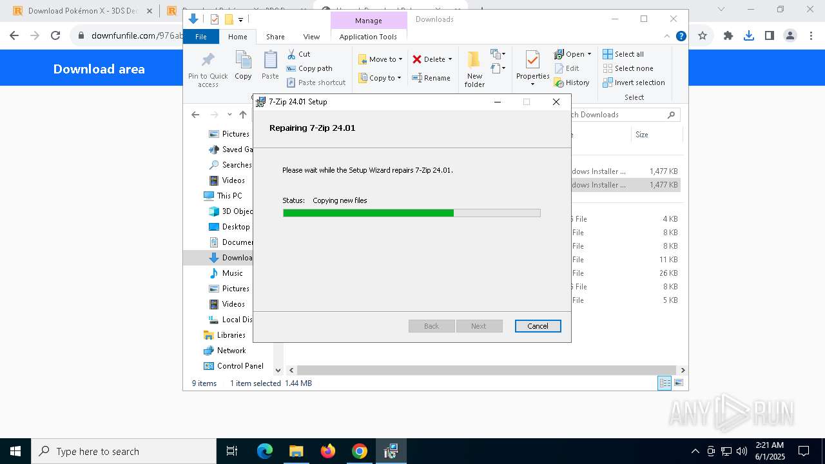Open the Windows Start menu
The image size is (825, 464).
pos(15,451)
